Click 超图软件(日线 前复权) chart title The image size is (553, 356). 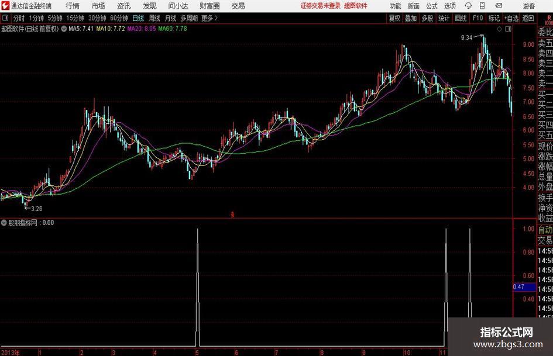(30, 29)
